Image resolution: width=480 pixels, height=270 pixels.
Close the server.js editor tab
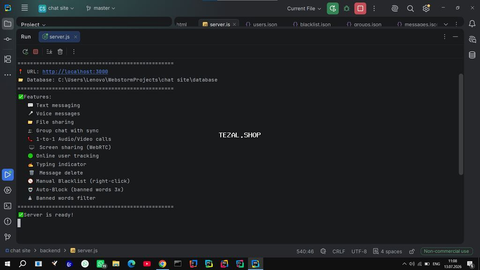(x=234, y=24)
